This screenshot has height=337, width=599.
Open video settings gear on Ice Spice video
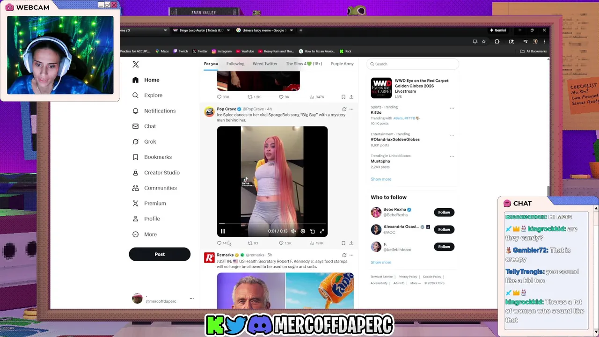pyautogui.click(x=303, y=231)
